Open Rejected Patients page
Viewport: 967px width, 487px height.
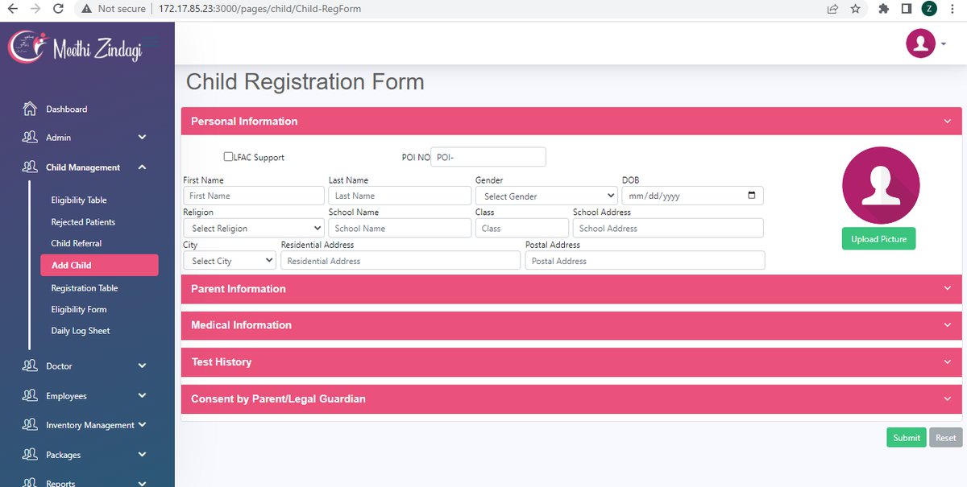[83, 222]
